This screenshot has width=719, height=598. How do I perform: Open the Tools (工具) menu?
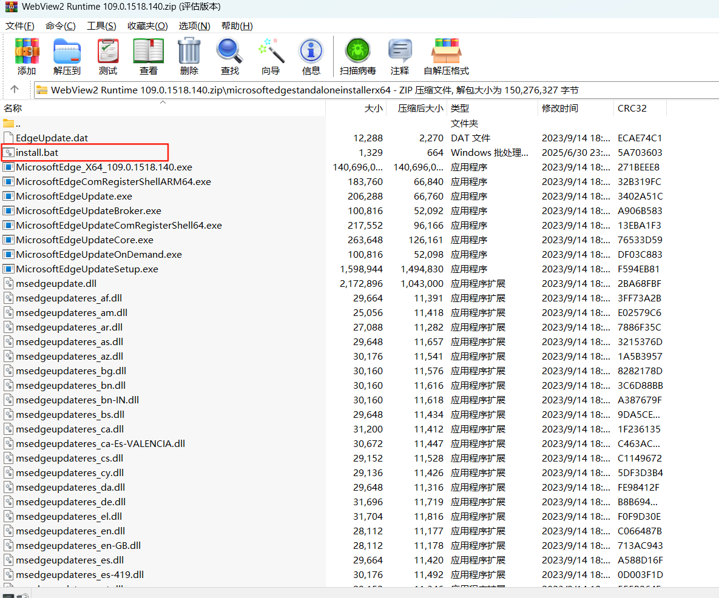pyautogui.click(x=102, y=26)
